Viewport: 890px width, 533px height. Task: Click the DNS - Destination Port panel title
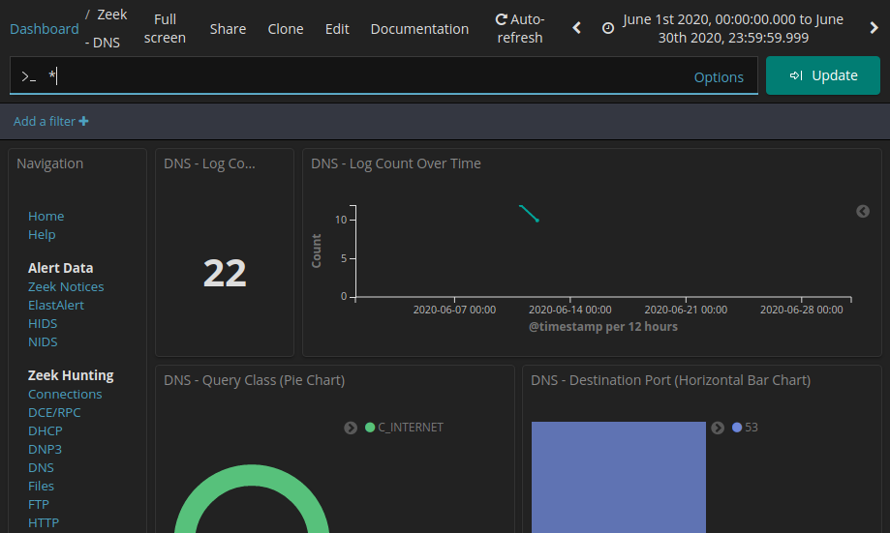(670, 380)
